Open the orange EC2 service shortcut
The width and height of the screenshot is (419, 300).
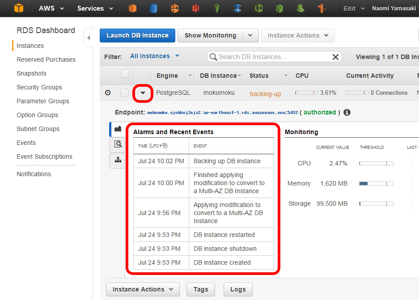coord(132,8)
